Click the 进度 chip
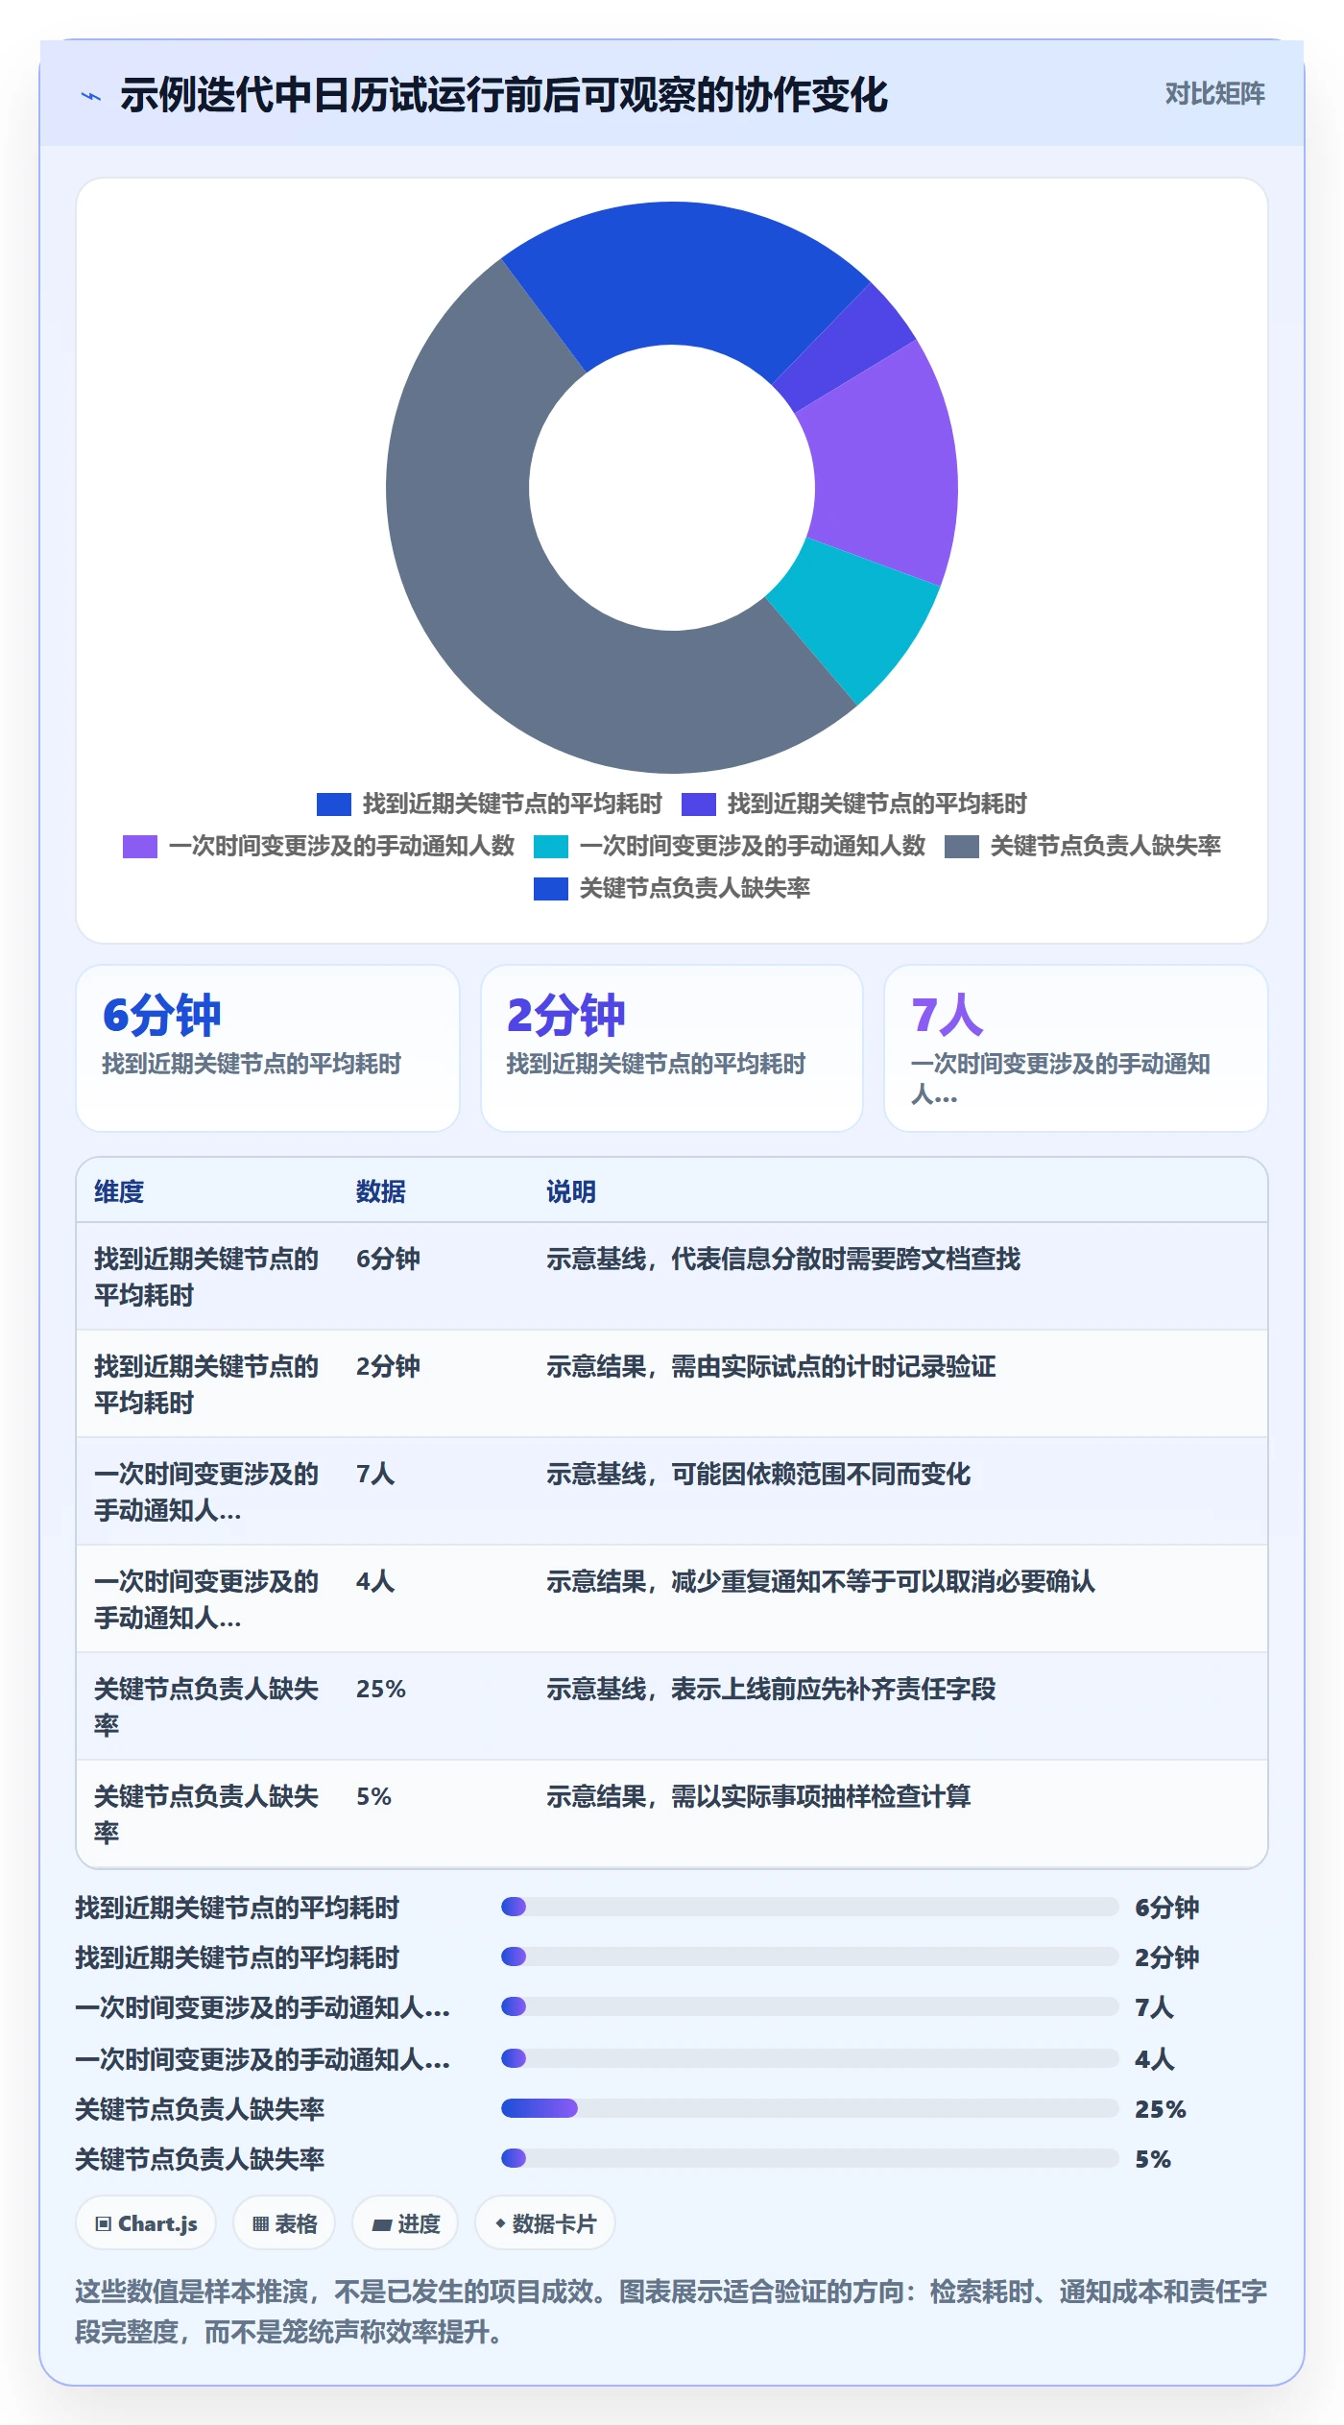 coord(405,2223)
